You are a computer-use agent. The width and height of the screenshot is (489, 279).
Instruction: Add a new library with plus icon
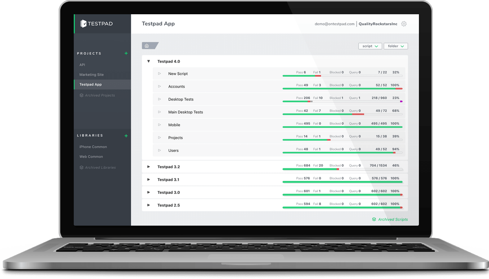click(x=126, y=136)
